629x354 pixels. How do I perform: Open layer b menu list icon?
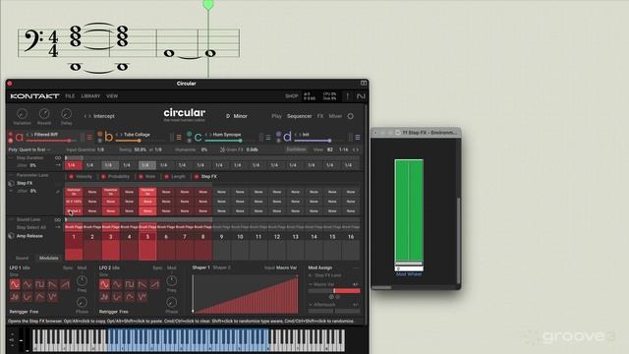pos(179,138)
